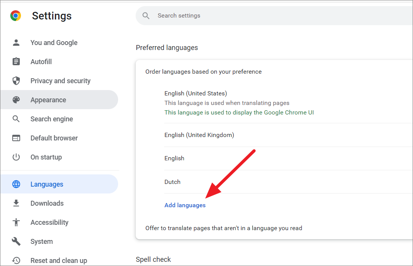Click the Search engine magnifier icon in sidebar
Screen dimensions: 413x266
pos(16,119)
